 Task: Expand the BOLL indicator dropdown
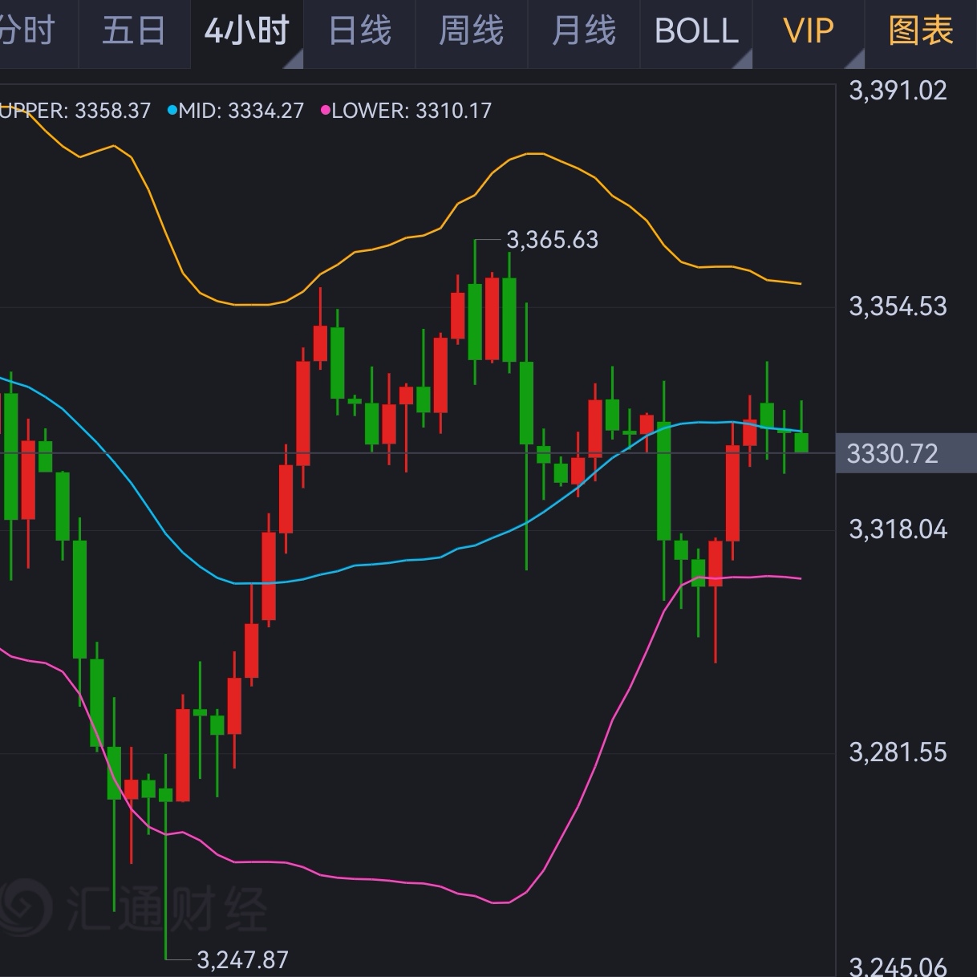[x=697, y=31]
